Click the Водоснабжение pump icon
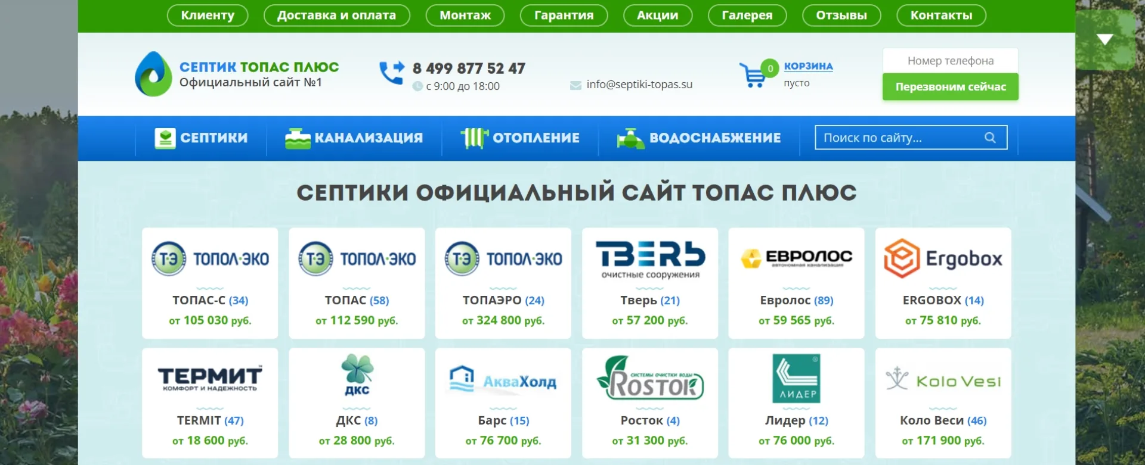1145x465 pixels. click(630, 138)
